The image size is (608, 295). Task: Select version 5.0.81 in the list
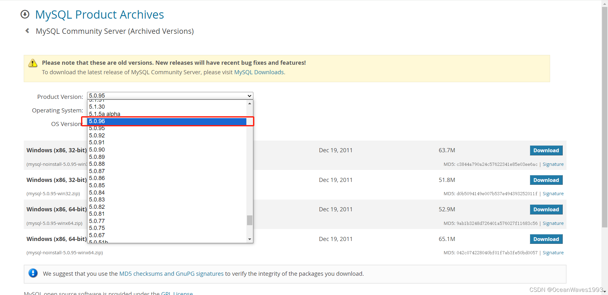click(167, 214)
